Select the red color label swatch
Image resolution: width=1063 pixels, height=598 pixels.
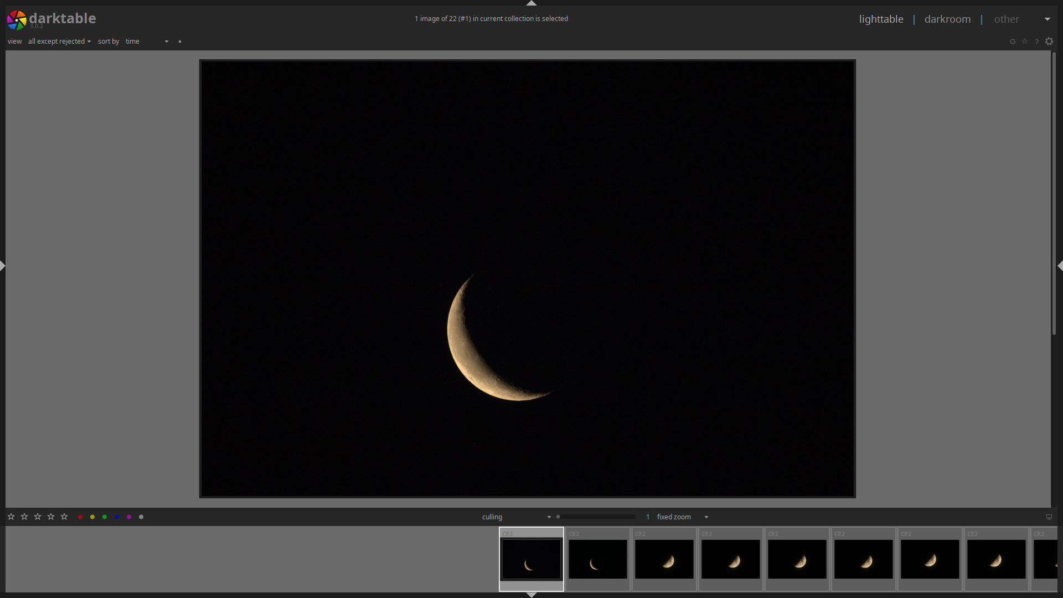[x=80, y=517]
